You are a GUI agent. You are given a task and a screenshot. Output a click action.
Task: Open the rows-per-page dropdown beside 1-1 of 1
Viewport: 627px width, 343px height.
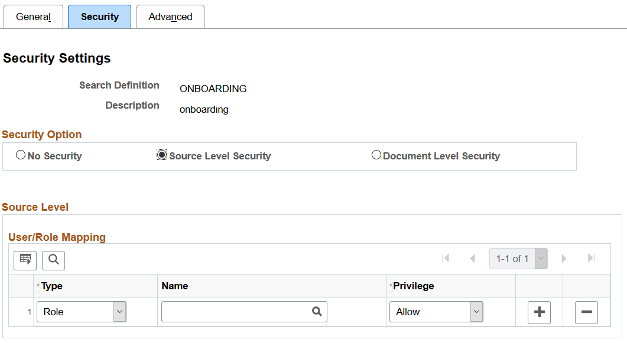[x=540, y=258]
